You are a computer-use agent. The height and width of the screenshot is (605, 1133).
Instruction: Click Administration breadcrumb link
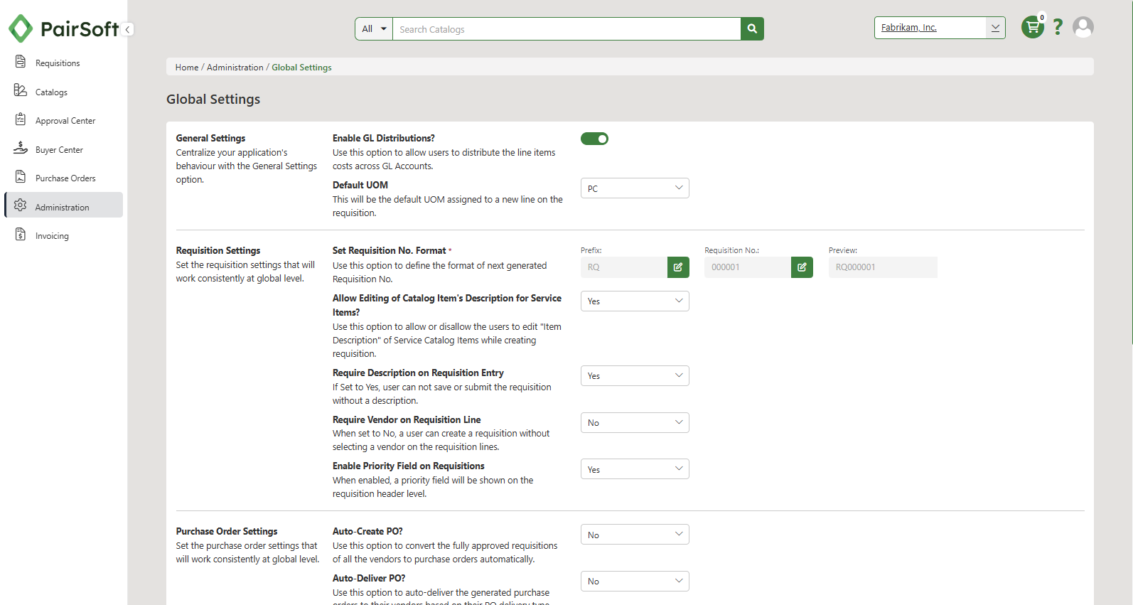tap(235, 68)
